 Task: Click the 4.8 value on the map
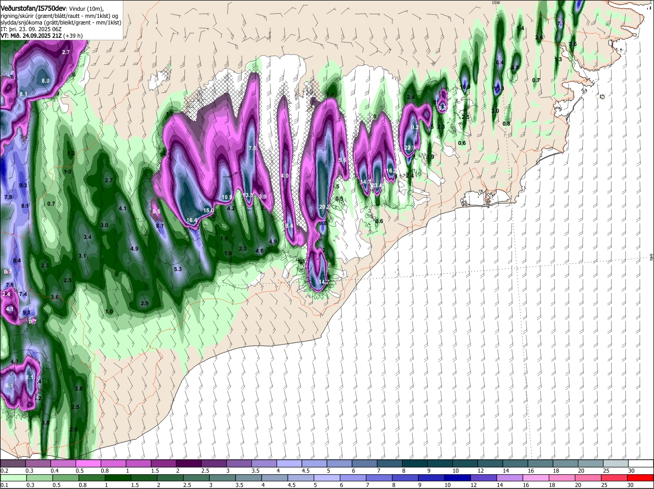(516, 67)
